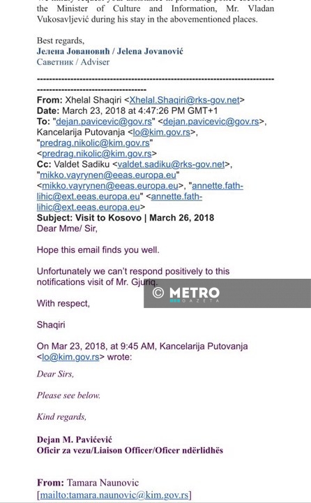Click the quoted mikko.vayrynen@eeas.europa.eu link

108,175
